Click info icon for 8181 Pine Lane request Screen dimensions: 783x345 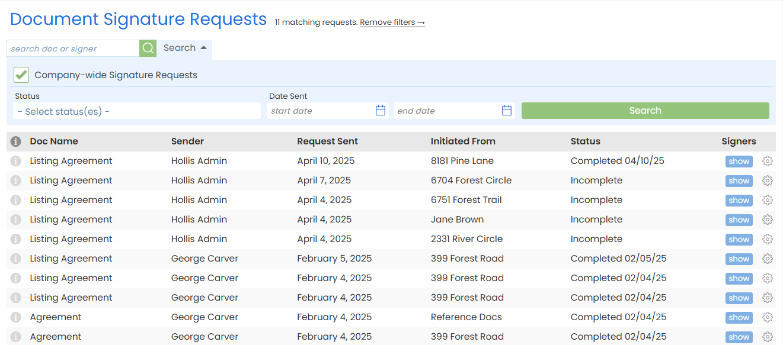[16, 161]
